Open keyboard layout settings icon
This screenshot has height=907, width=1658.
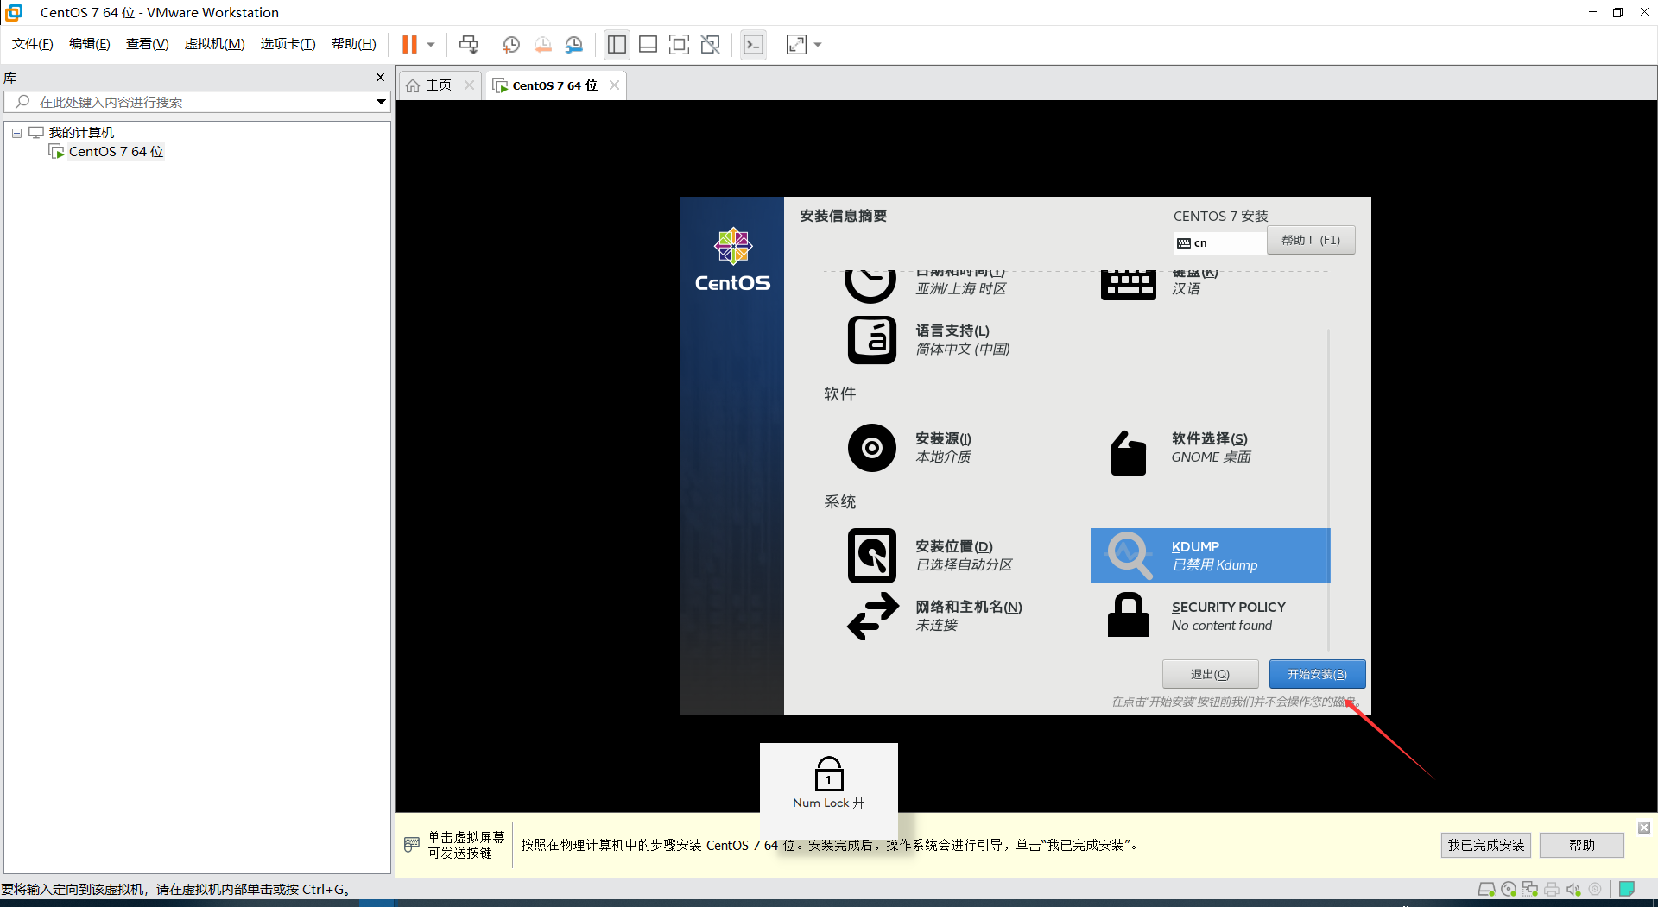point(1128,284)
